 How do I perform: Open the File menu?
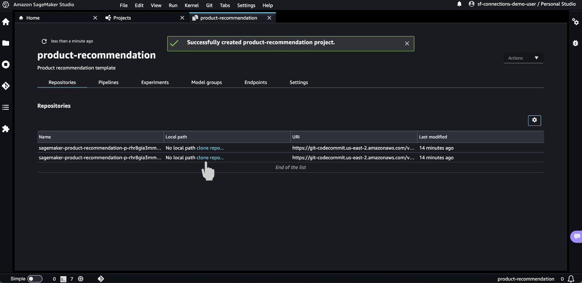(124, 5)
